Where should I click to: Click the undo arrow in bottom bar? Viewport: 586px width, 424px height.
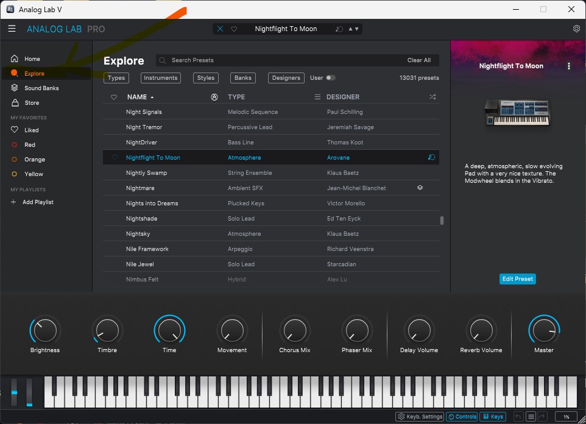[518, 416]
